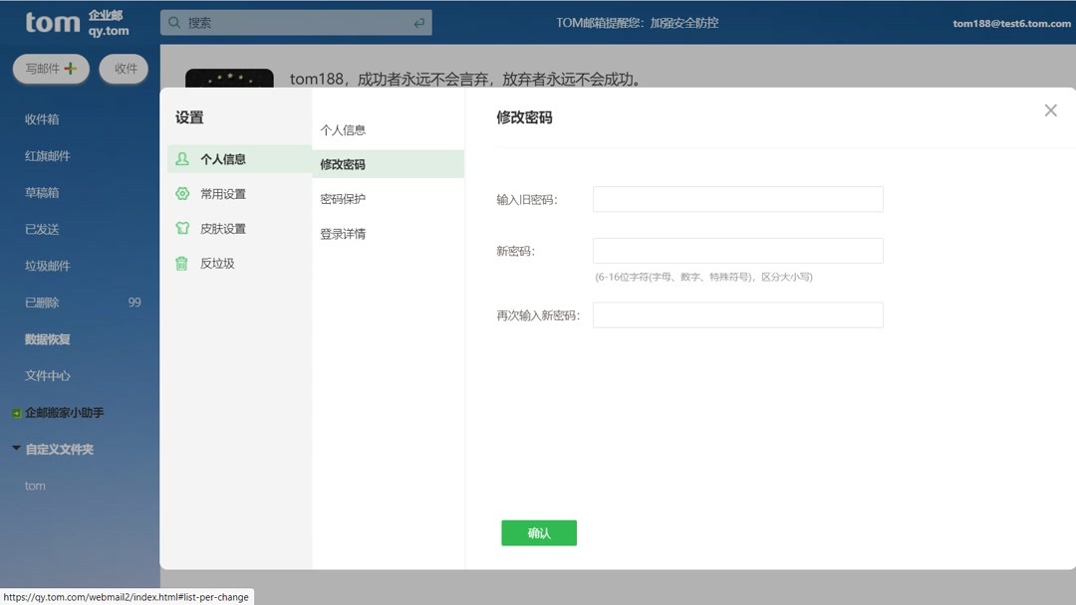Select the 个人信息 person icon in settings sidebar
Viewport: 1076px width, 605px height.
pos(182,158)
